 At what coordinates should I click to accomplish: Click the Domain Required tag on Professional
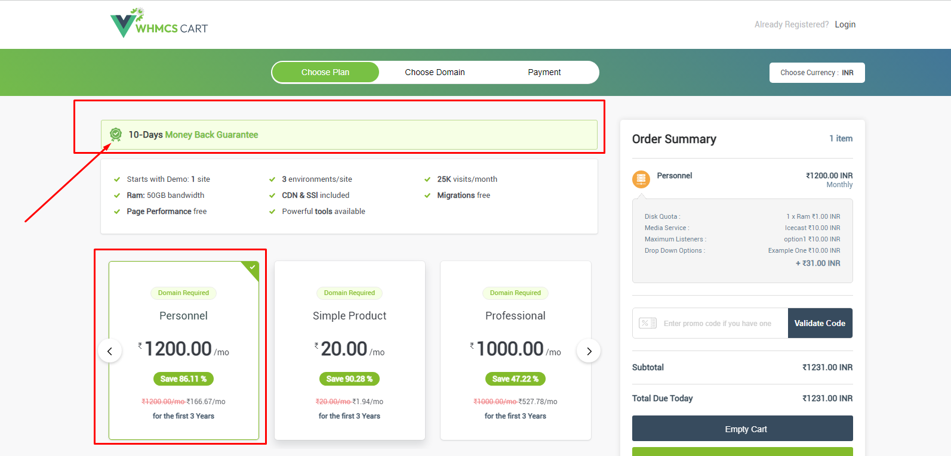point(515,293)
